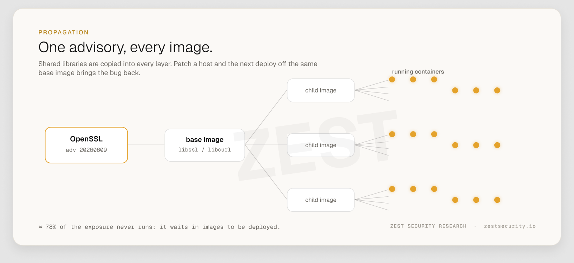The height and width of the screenshot is (263, 574).
Task: Click the OpenSSL advisory node
Action: (86, 145)
